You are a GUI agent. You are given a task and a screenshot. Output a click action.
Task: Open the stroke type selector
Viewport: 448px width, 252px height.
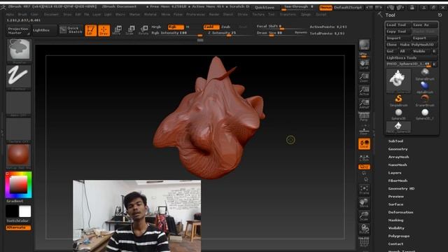pos(19,77)
